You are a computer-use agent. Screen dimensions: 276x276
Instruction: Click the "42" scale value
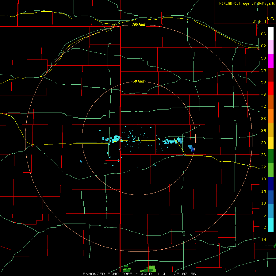point(263,106)
